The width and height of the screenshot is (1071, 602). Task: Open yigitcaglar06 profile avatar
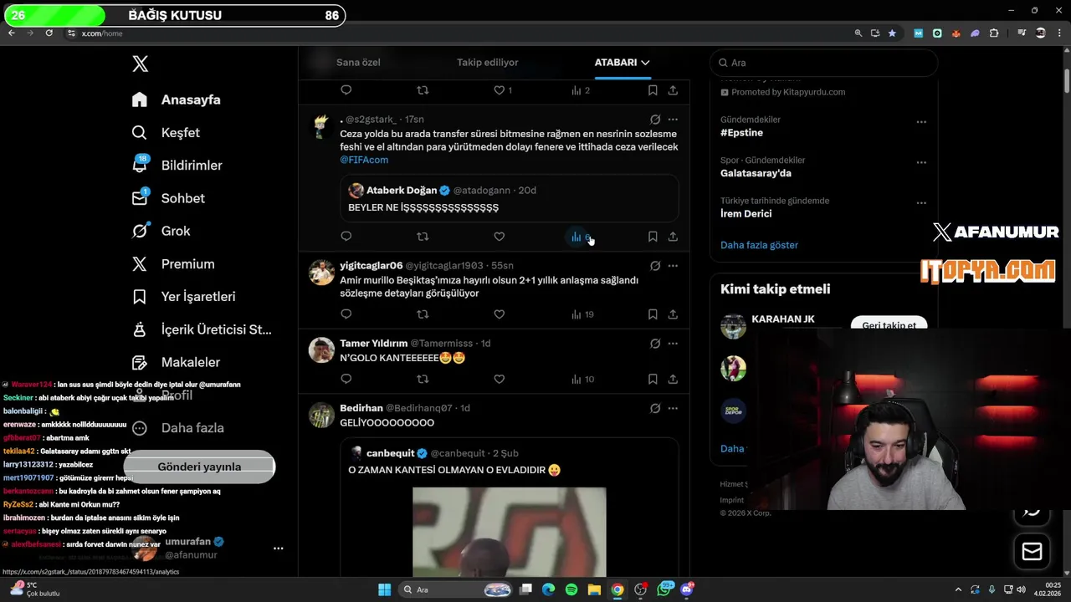tap(321, 272)
